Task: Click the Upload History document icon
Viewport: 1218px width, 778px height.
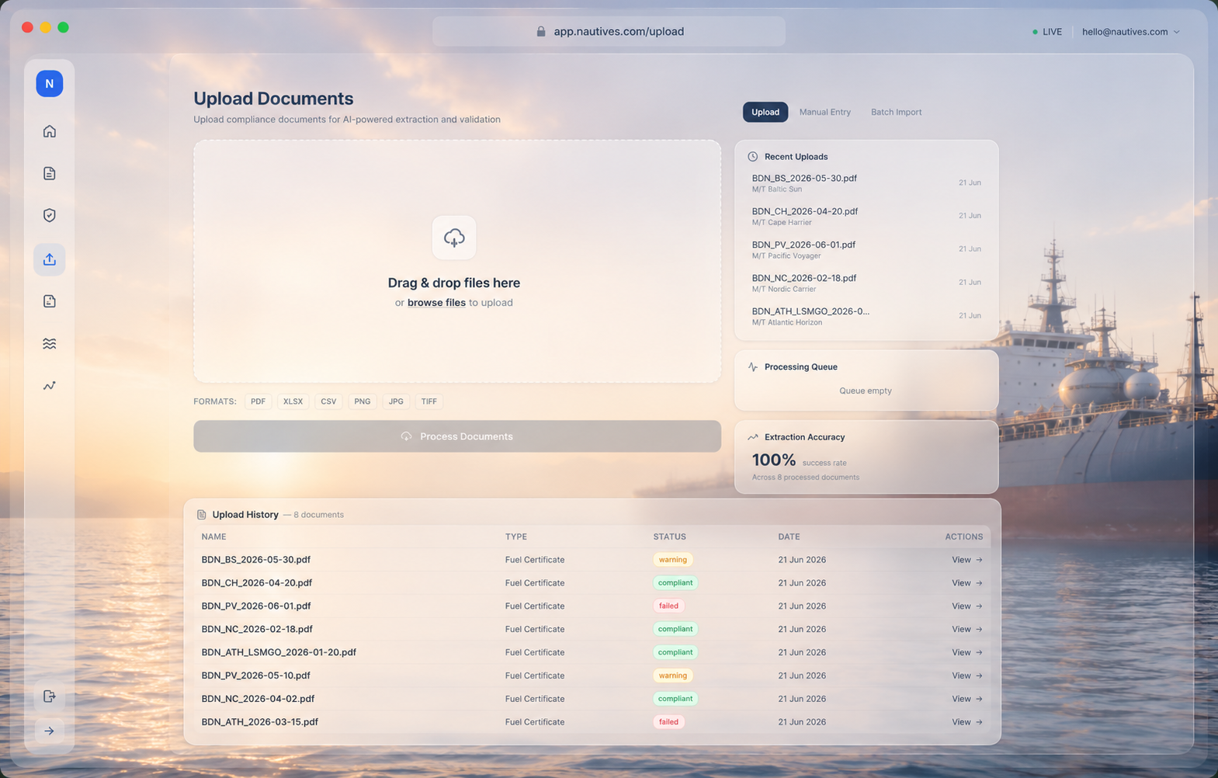Action: pyautogui.click(x=201, y=515)
